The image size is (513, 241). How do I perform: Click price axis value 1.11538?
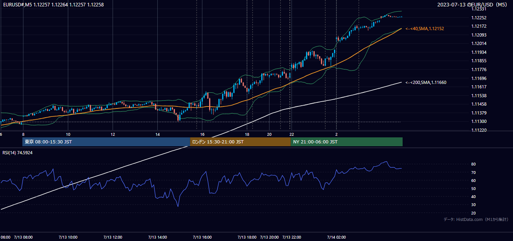(x=479, y=96)
